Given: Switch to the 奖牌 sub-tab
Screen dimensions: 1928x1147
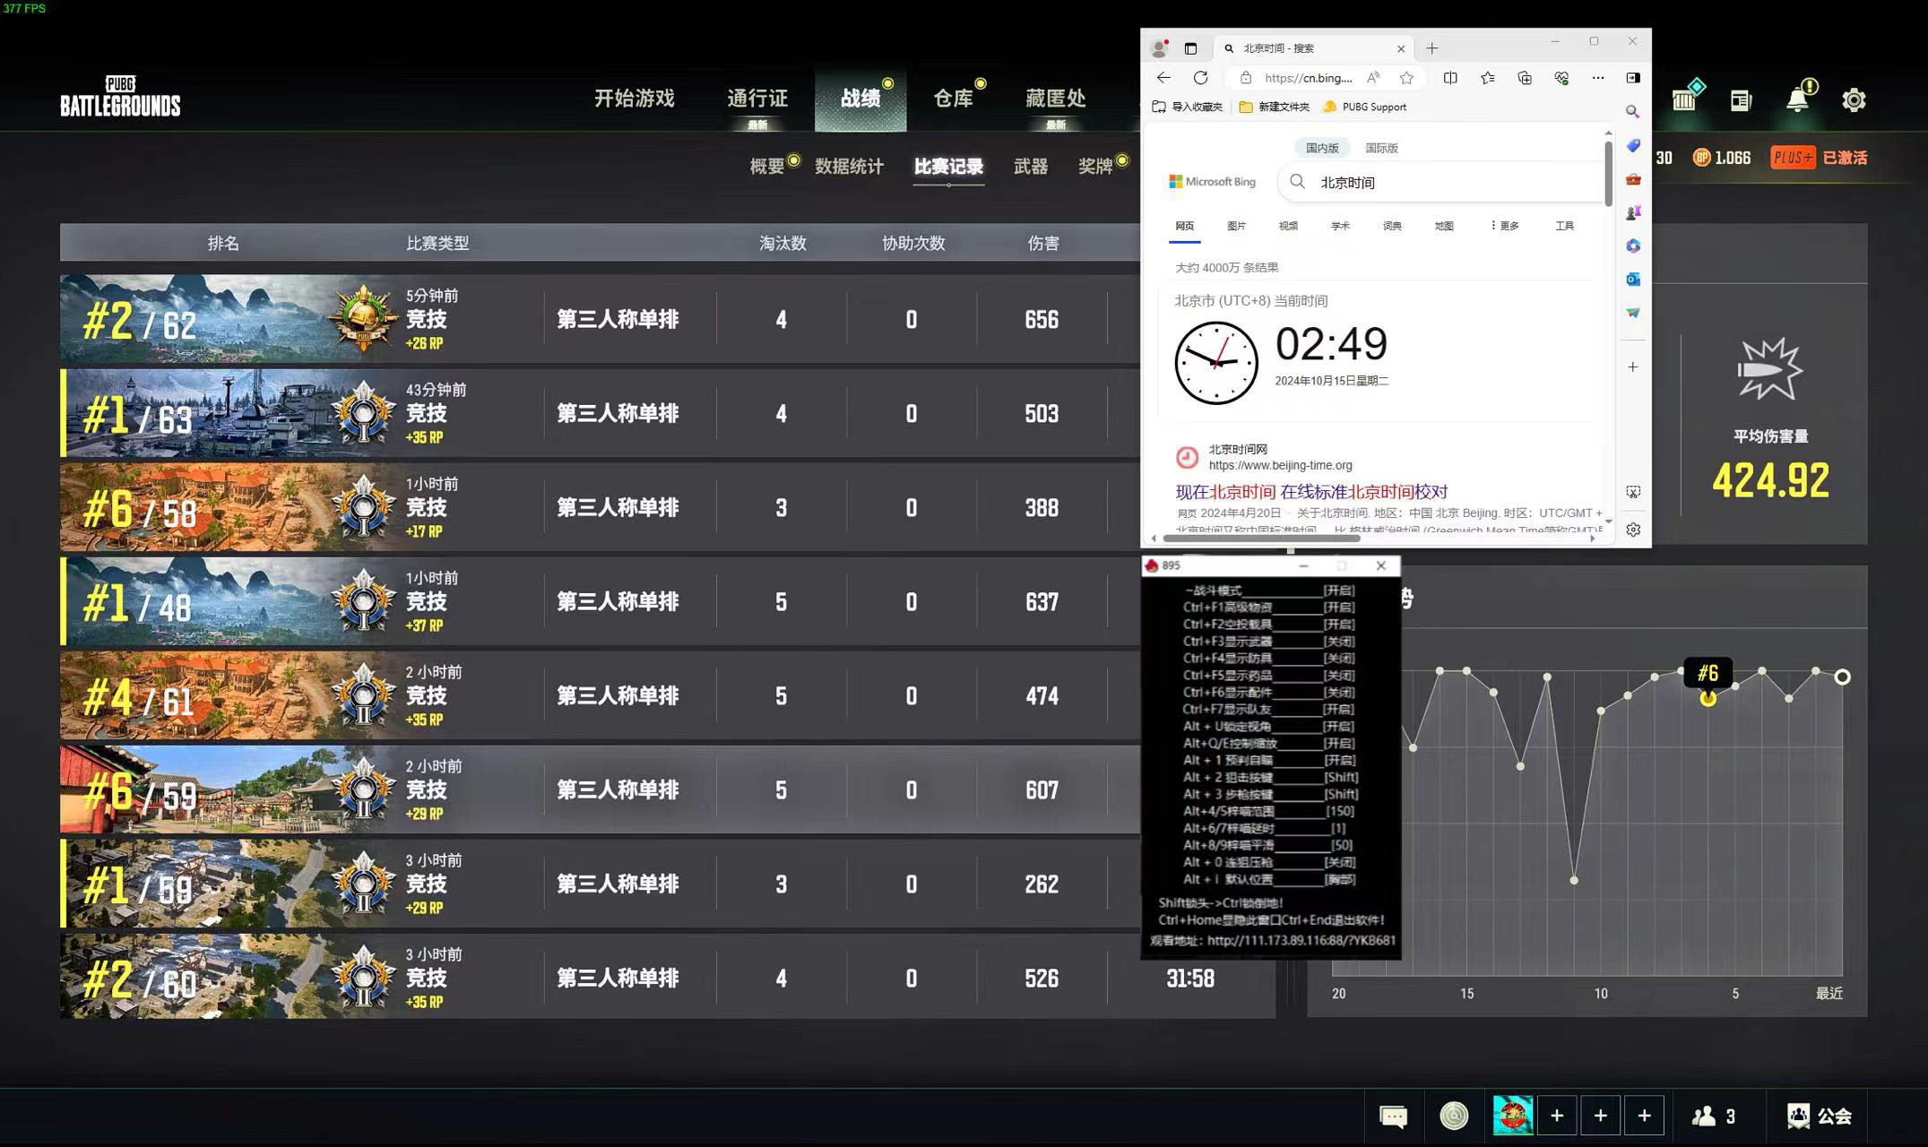Looking at the screenshot, I should [1095, 167].
